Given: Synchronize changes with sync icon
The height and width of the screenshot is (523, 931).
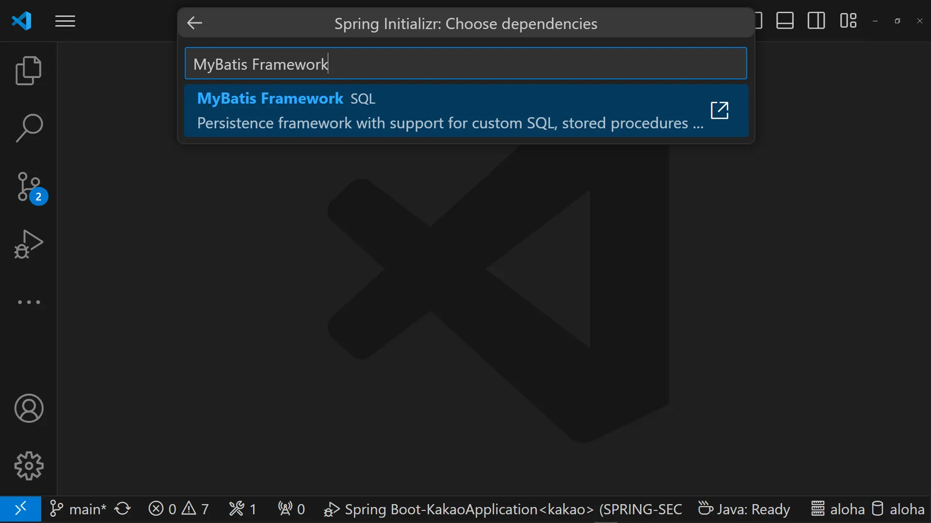Looking at the screenshot, I should (123, 509).
